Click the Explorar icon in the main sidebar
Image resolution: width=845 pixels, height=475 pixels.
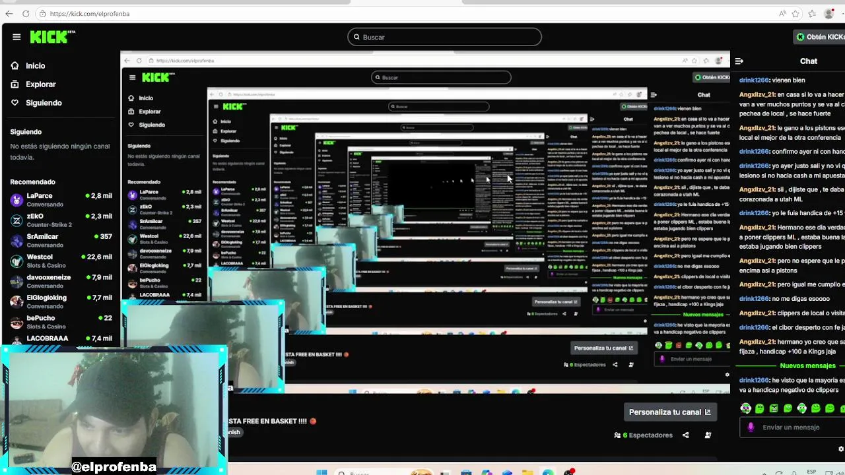click(15, 84)
